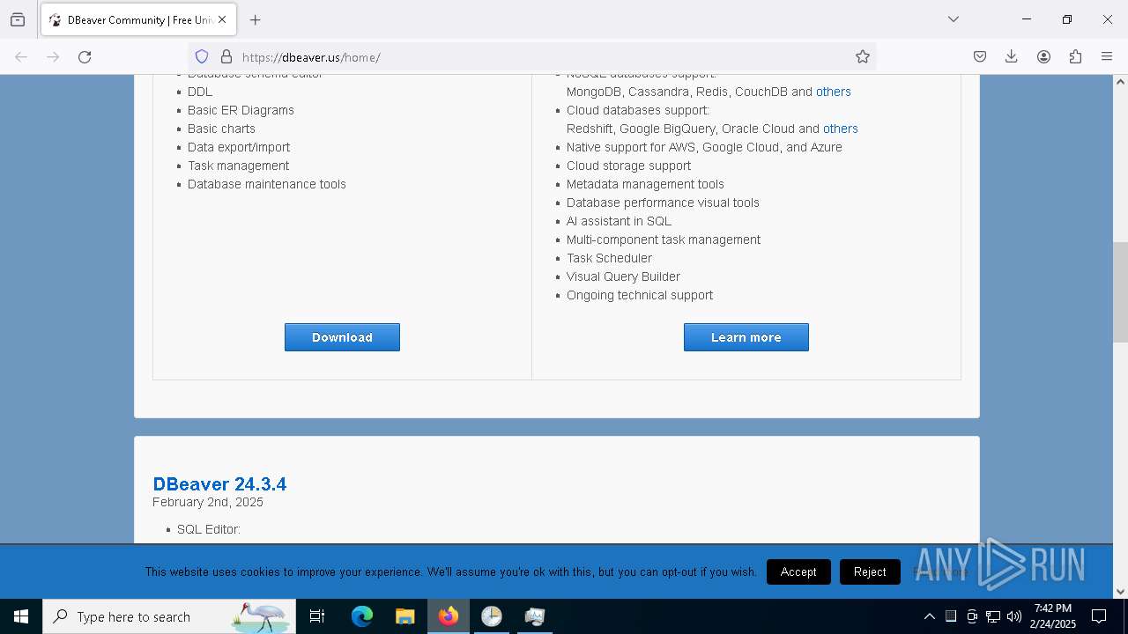Open Cloud databases 'others' link
Viewport: 1128px width, 634px height.
[841, 129]
